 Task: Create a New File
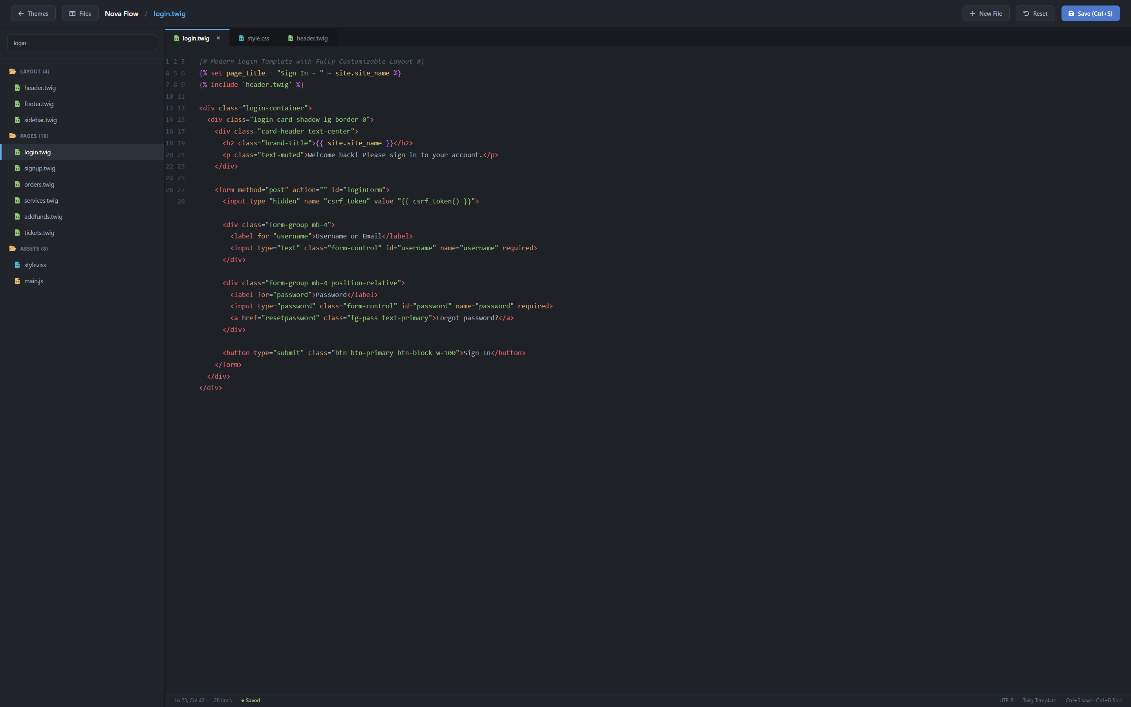(x=986, y=14)
